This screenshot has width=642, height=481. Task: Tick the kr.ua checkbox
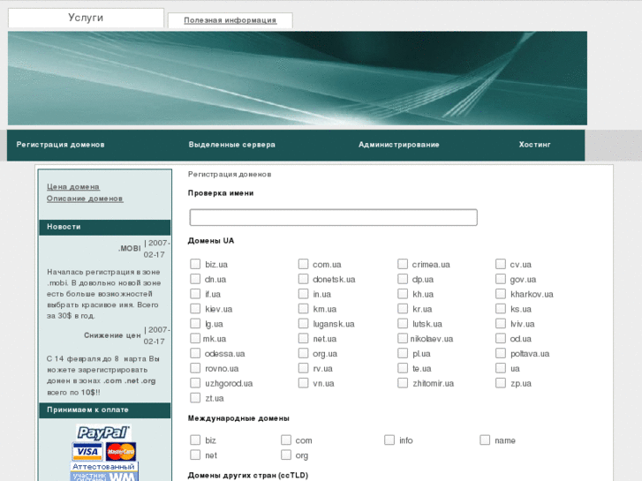403,309
